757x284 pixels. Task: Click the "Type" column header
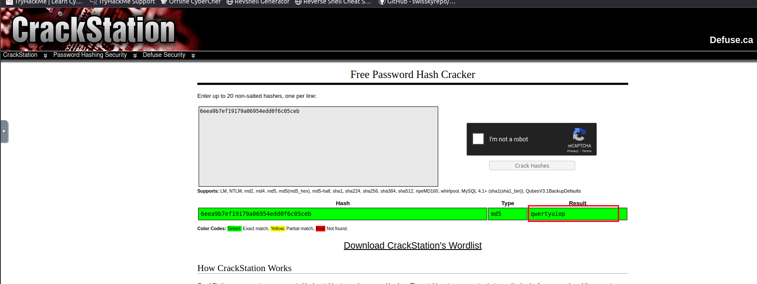pyautogui.click(x=508, y=203)
